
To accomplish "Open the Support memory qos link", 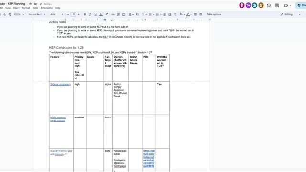I will click(x=61, y=153).
